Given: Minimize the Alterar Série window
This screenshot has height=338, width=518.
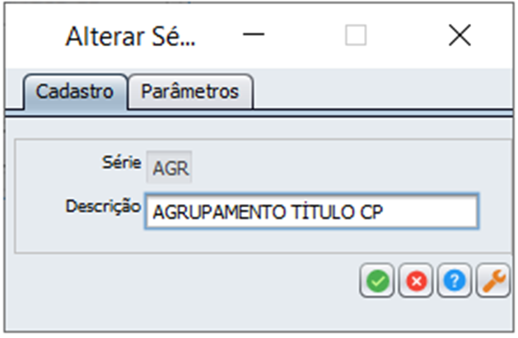Looking at the screenshot, I should tap(254, 34).
